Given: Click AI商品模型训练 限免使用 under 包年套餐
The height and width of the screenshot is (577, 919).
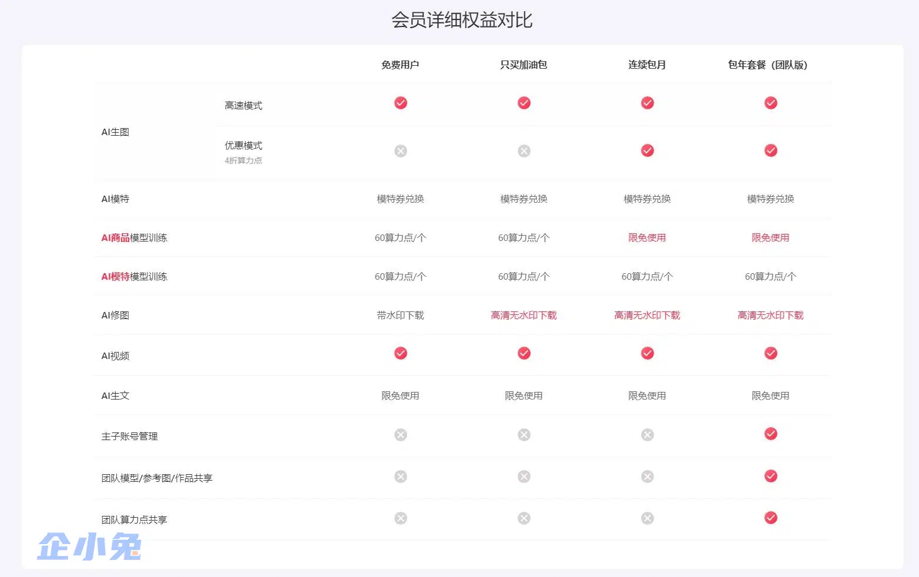Looking at the screenshot, I should tap(770, 238).
